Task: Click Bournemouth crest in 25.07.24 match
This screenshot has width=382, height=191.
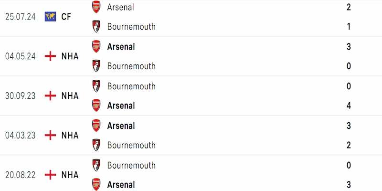Action: (96, 26)
